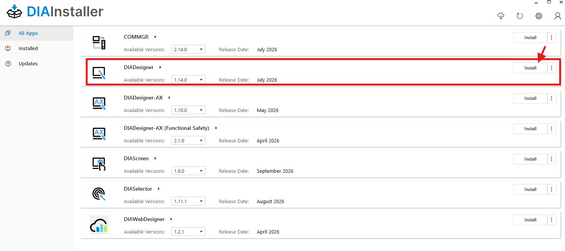Viewport: 565px width, 251px height.
Task: Open DIADesigner version dropdown 1.14.0
Action: click(188, 80)
